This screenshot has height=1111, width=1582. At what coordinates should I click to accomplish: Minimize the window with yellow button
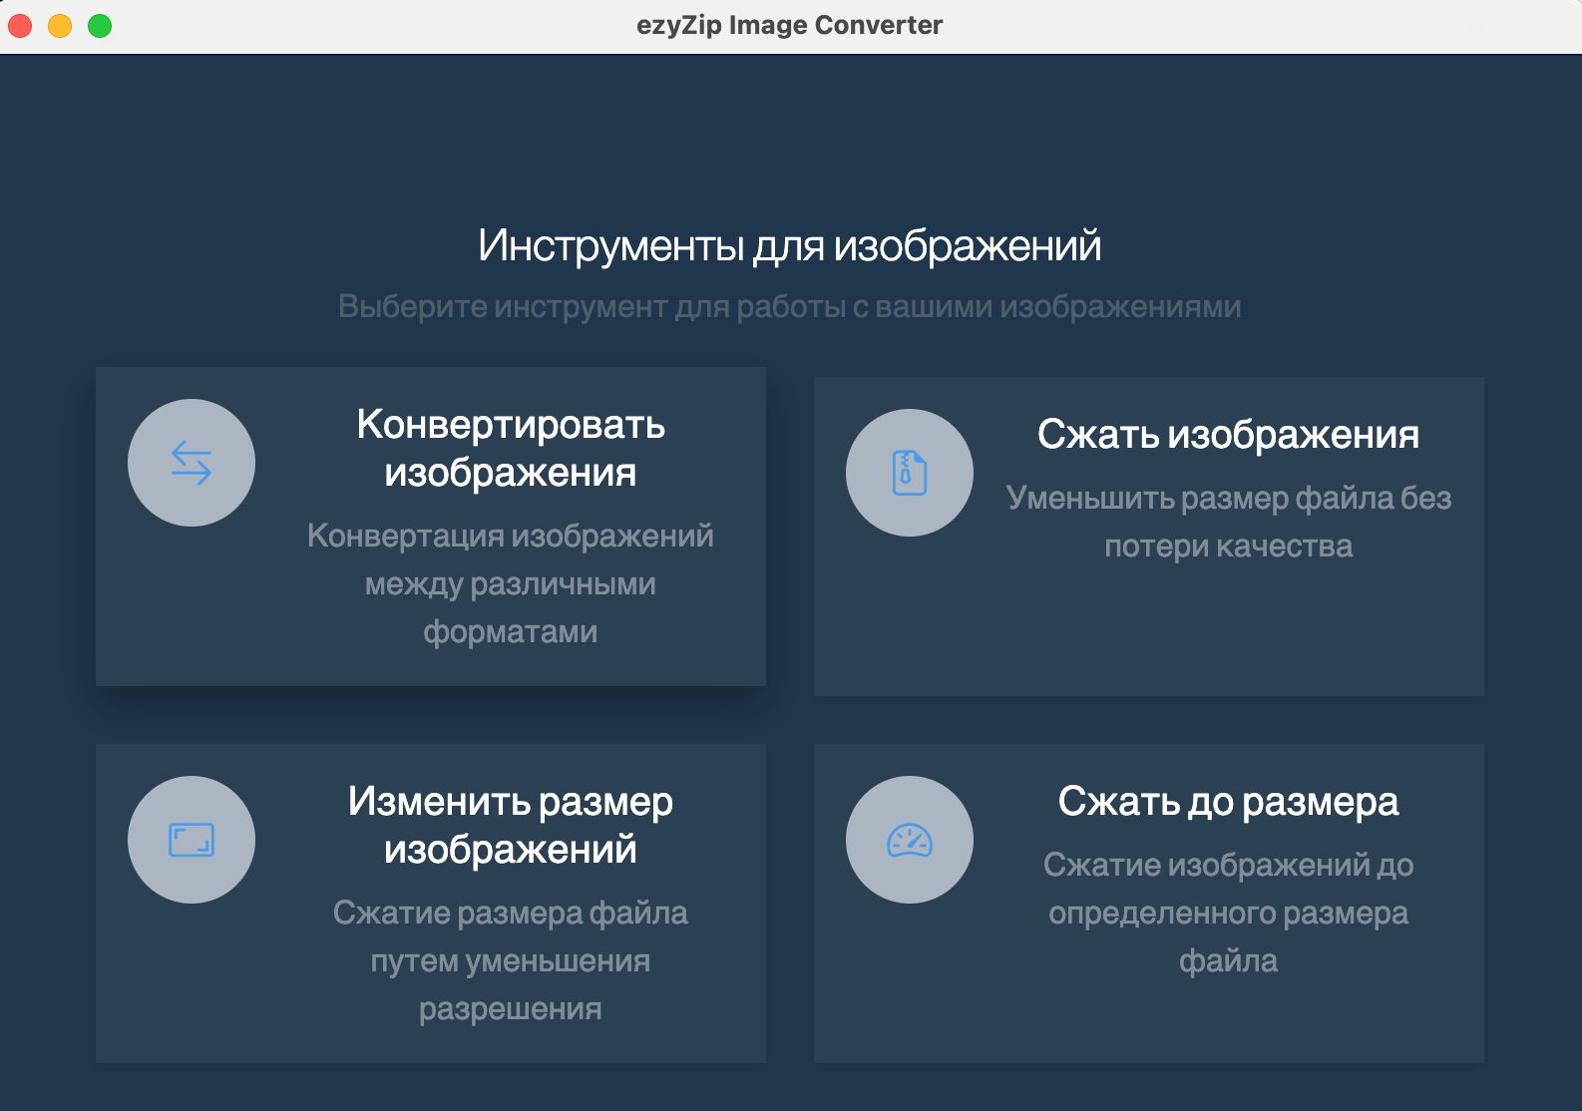pyautogui.click(x=60, y=26)
